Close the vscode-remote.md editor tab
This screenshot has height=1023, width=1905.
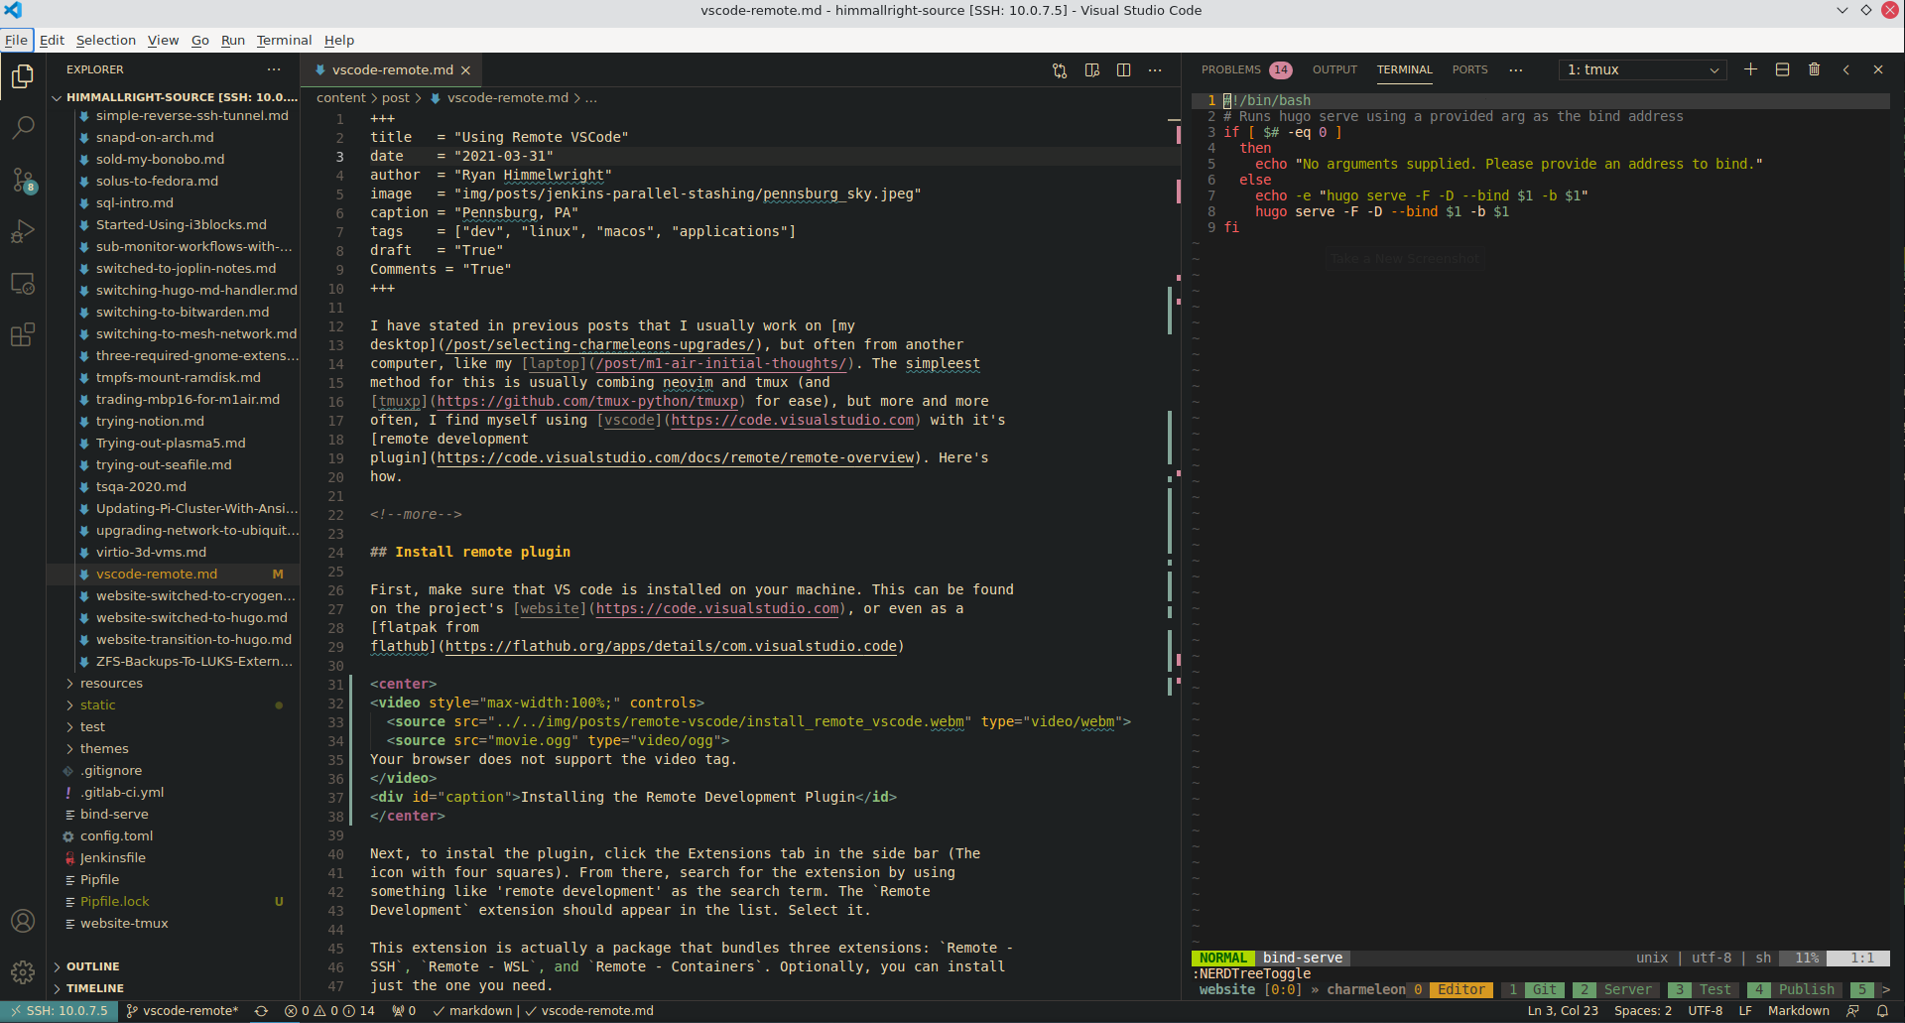tap(465, 70)
